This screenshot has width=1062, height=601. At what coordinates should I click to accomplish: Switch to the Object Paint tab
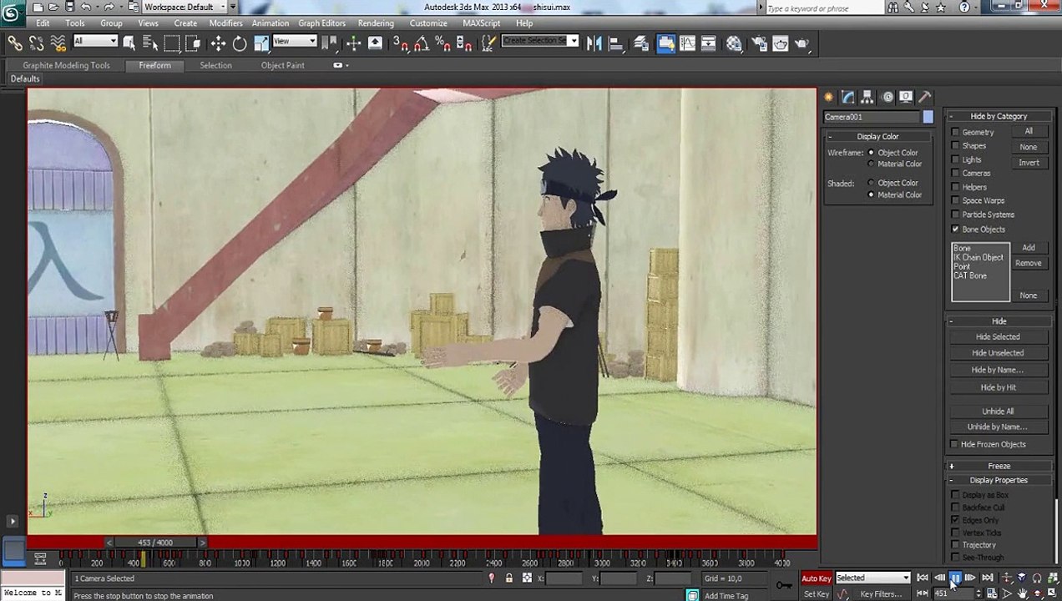pos(282,65)
